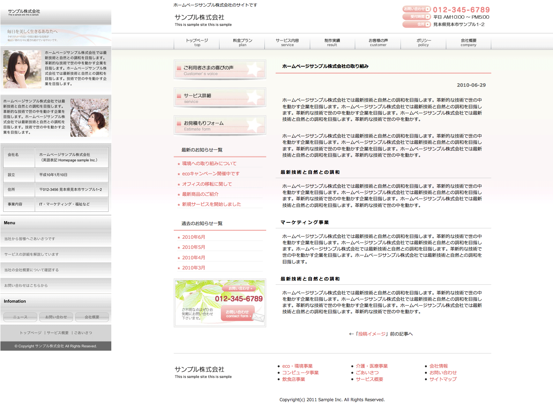Click the woman's portrait photo in the left sidebar
Viewport: 553px width, 404px height.
(x=22, y=69)
